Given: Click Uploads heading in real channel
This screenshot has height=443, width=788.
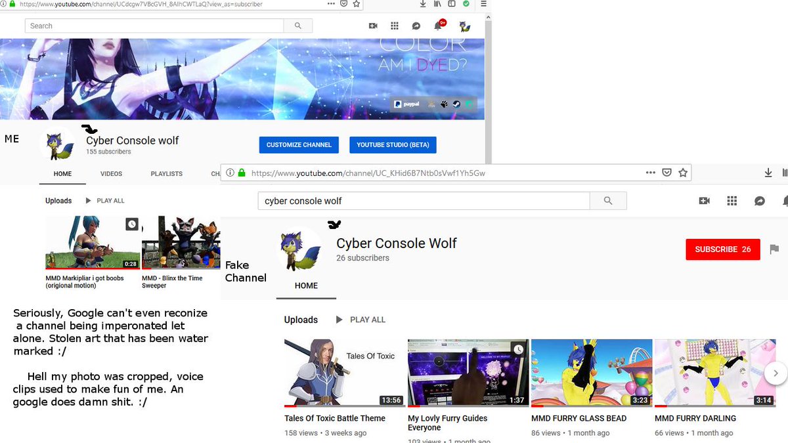Looking at the screenshot, I should 58,201.
